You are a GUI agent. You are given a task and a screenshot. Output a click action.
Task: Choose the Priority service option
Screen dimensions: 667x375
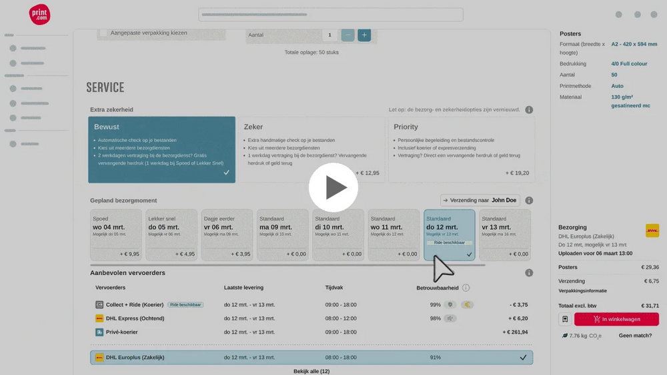click(461, 150)
